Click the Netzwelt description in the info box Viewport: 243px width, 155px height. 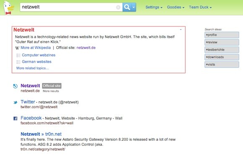[x=95, y=39]
